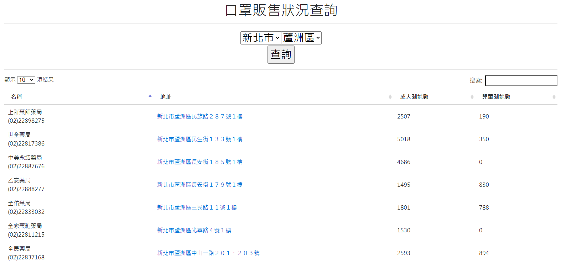Select the 上群藥師藥局 pharmacy name cell
Viewport: 561px width, 264px height.
tap(25, 112)
